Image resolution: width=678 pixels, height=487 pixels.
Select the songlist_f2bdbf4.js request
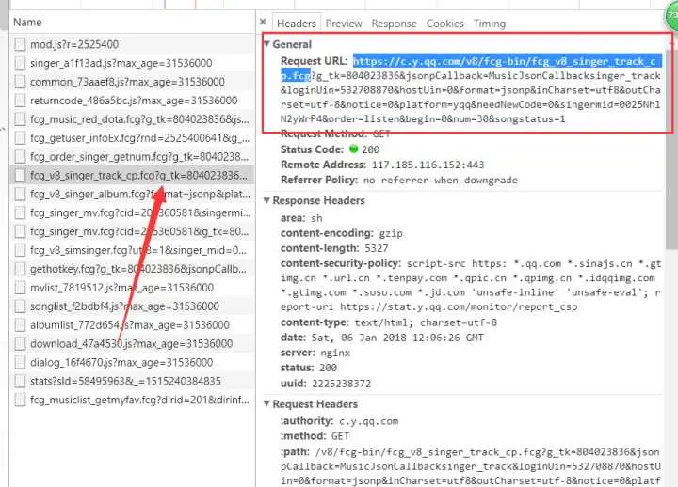pos(132,306)
